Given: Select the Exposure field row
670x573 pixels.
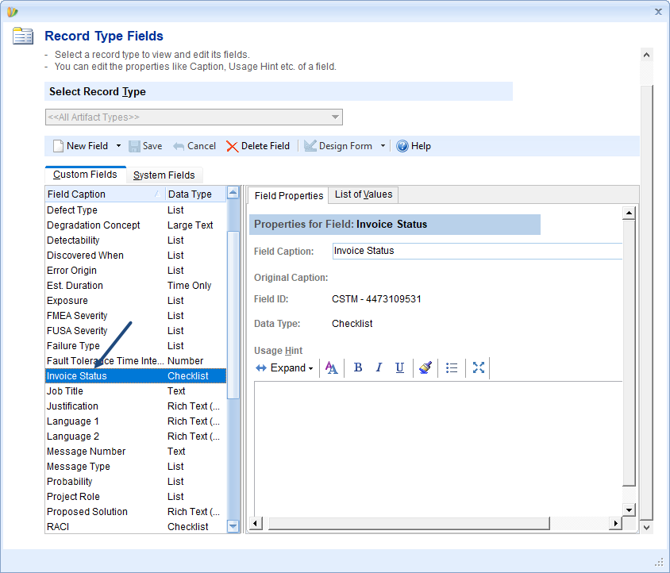Looking at the screenshot, I should click(136, 301).
